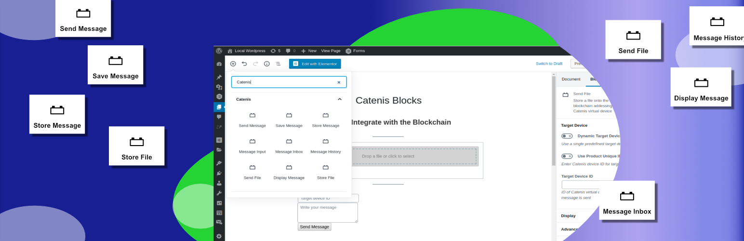Viewport: 744px width, 241px height.
Task: Click the Add block plus button
Action: [x=233, y=64]
